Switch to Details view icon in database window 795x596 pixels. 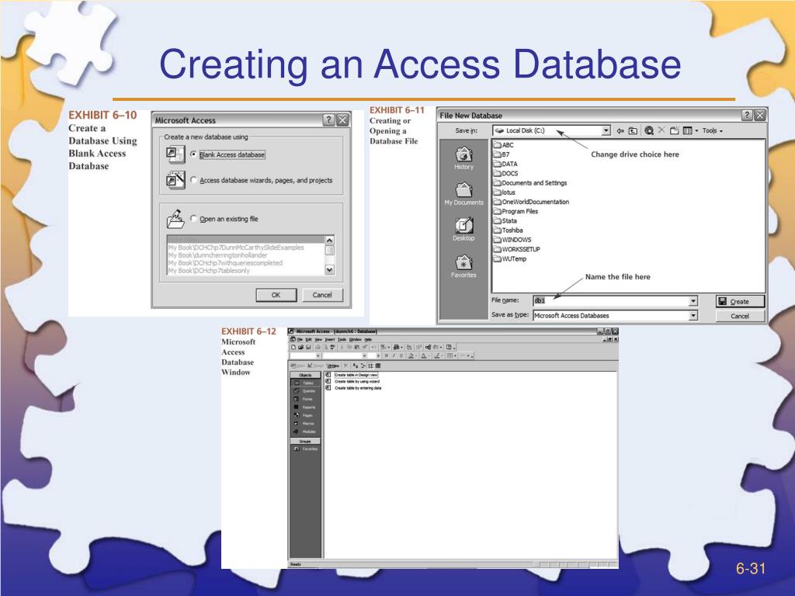point(378,366)
